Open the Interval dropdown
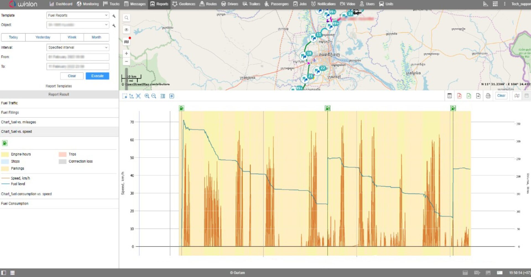531x277 pixels. 78,47
